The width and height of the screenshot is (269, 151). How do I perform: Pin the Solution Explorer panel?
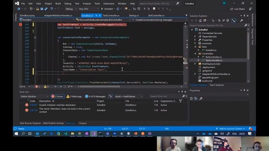[x=244, y=16]
